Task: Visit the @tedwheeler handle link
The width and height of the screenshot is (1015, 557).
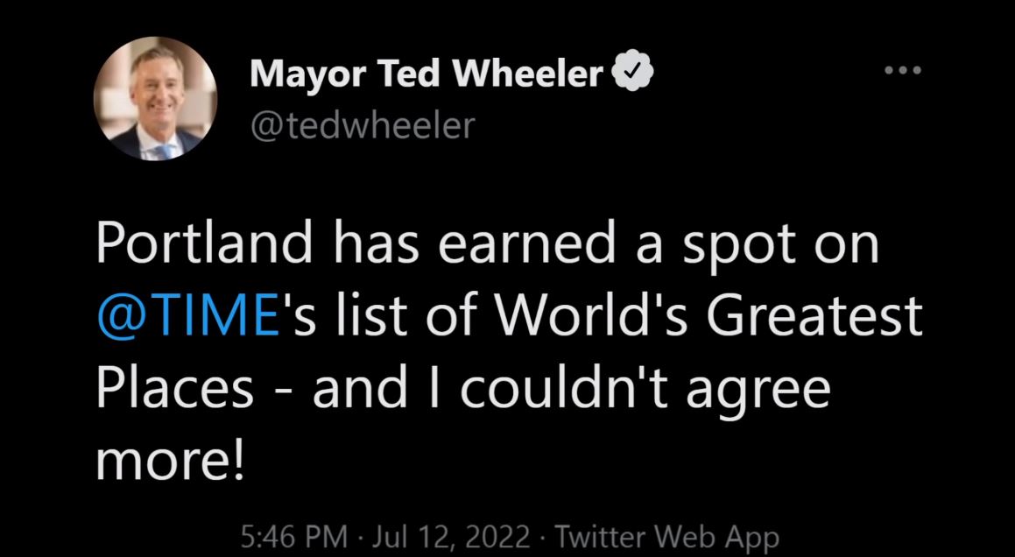Action: 363,125
